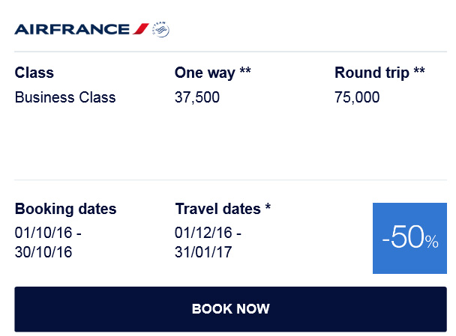Click the 37,500 one-way miles value

click(197, 97)
